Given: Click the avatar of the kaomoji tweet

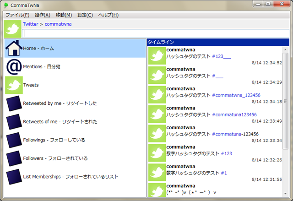Looking at the screenshot, I should (157, 190).
